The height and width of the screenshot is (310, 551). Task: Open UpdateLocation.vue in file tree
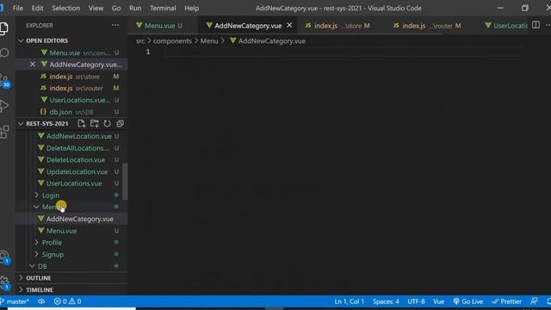71,171
